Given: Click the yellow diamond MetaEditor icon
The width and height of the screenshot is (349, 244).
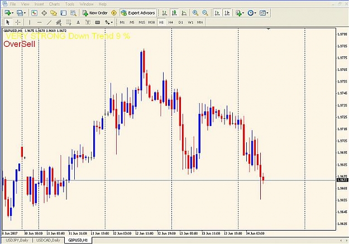Looking at the screenshot, I should pyautogui.click(x=114, y=13).
